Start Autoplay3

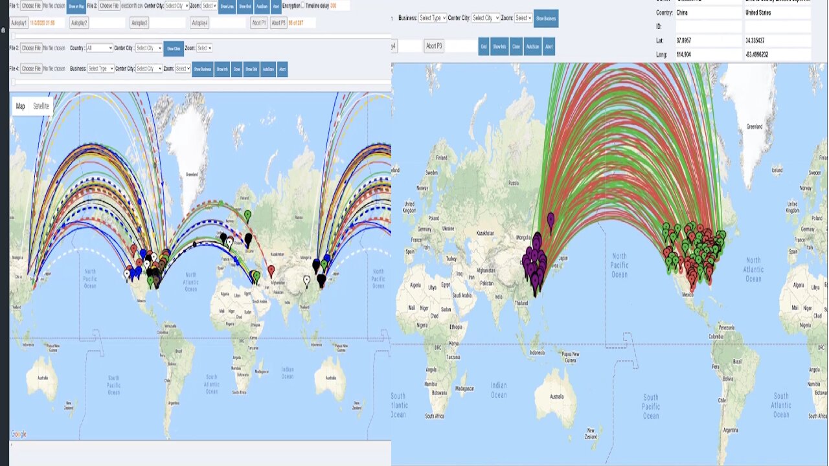click(x=139, y=23)
